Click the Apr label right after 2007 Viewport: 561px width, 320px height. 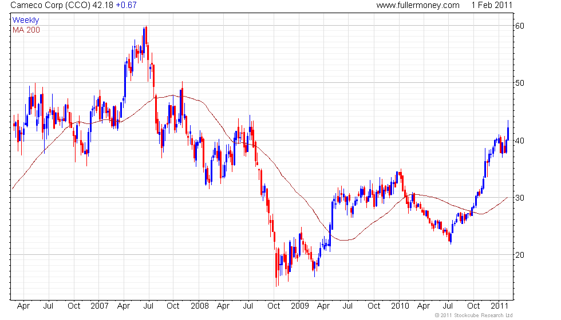click(124, 306)
